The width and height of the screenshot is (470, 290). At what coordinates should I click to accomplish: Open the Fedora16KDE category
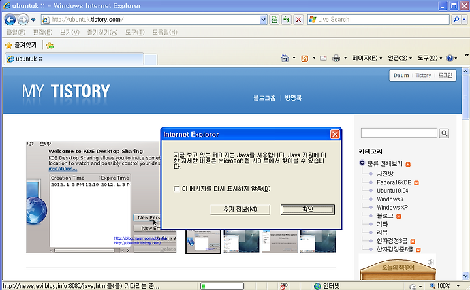394,182
